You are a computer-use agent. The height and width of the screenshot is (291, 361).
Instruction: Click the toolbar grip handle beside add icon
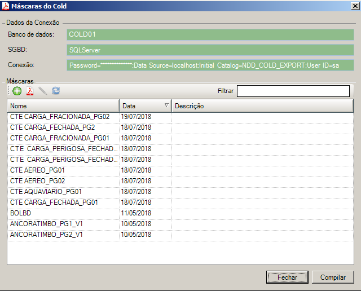(x=8, y=91)
